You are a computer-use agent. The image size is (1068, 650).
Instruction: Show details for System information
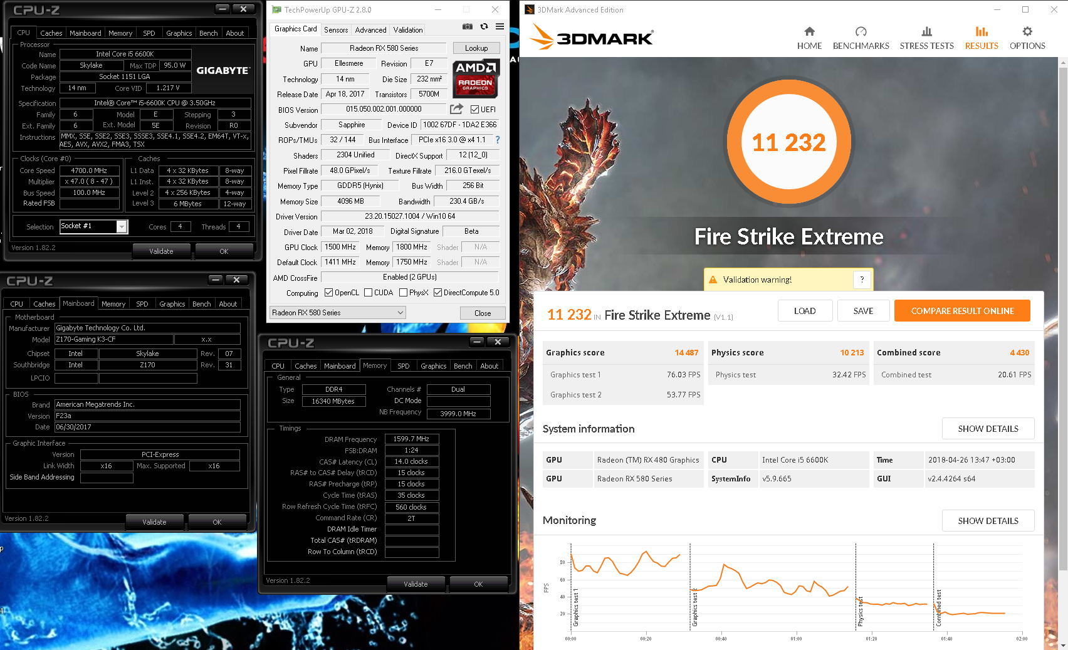988,429
